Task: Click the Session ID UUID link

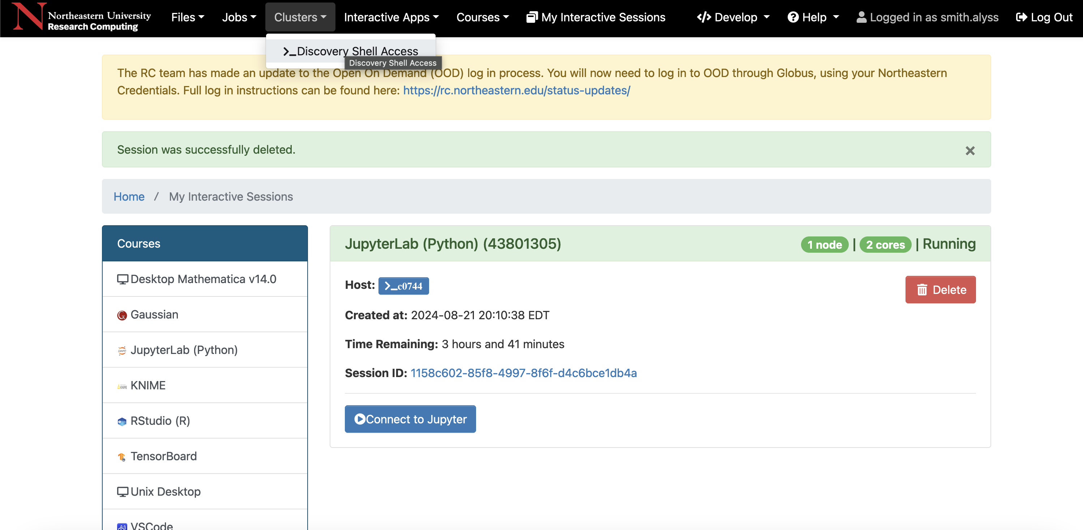Action: pyautogui.click(x=523, y=372)
